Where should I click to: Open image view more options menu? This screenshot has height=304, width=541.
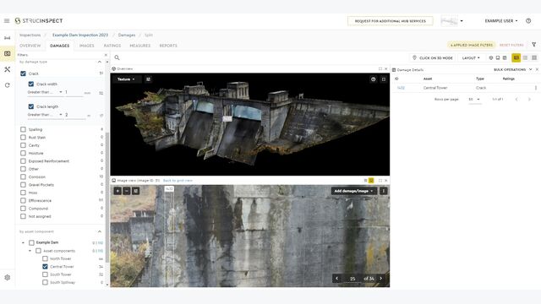click(383, 191)
